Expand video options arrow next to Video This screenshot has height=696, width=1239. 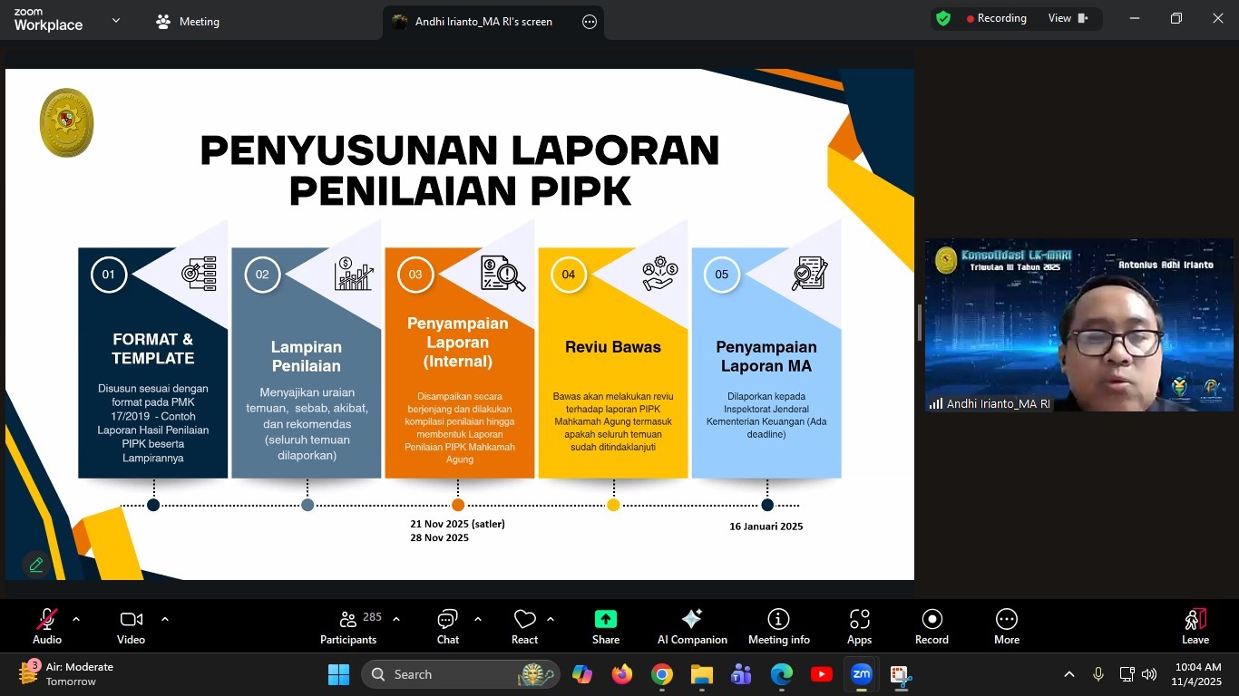click(x=165, y=620)
